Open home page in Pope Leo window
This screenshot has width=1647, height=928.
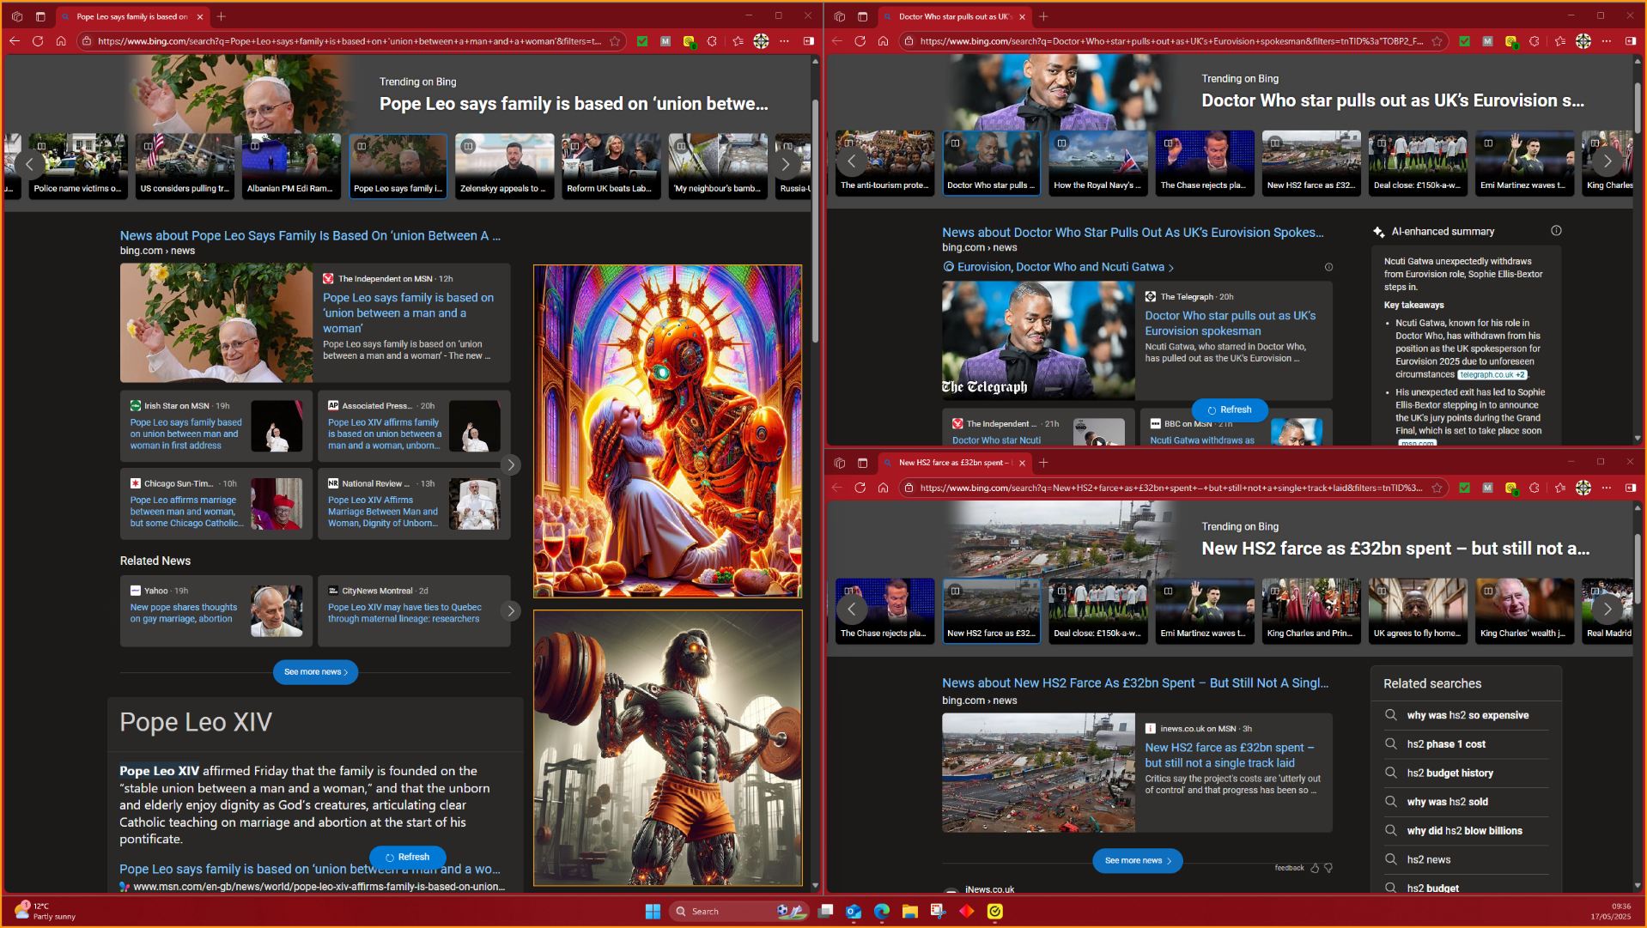coord(61,40)
